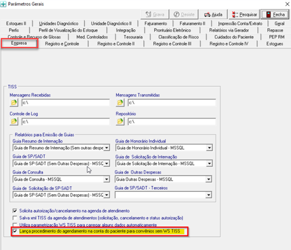This screenshot has height=250, width=291.
Task: Switch to the Geral tab
Action: [x=279, y=23]
